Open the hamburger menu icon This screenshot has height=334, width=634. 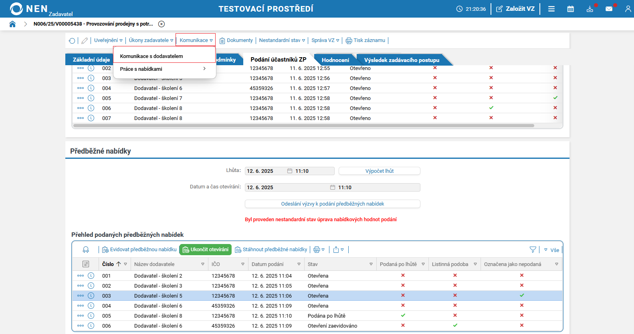tap(551, 9)
